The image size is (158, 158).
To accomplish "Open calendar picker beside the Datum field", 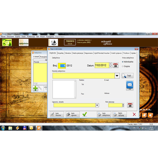I will (x=115, y=65).
